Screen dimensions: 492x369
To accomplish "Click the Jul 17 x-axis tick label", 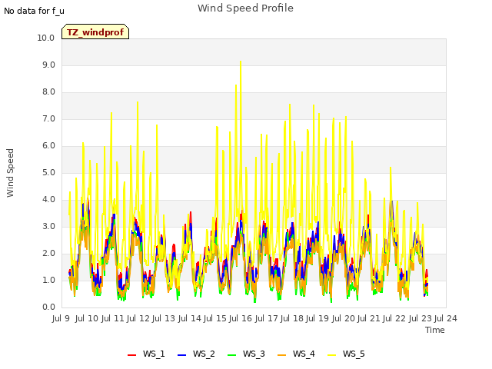I will click(x=266, y=318).
